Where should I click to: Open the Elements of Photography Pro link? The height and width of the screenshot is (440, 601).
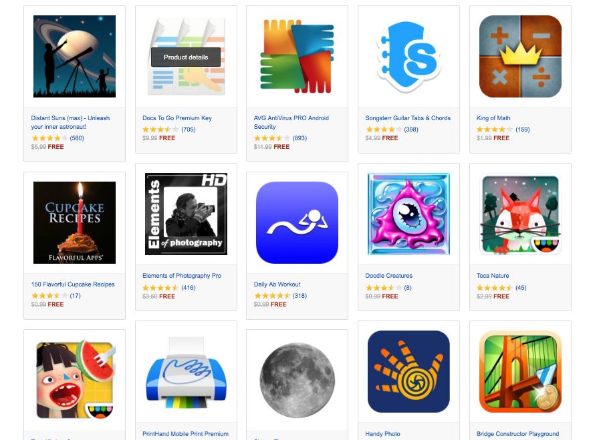(182, 275)
